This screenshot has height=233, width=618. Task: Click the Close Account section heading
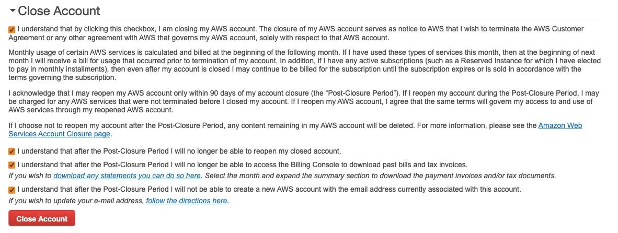tap(59, 11)
